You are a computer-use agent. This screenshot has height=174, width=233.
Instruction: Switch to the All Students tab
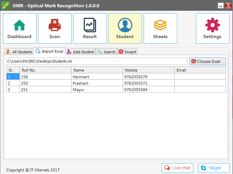pyautogui.click(x=19, y=52)
